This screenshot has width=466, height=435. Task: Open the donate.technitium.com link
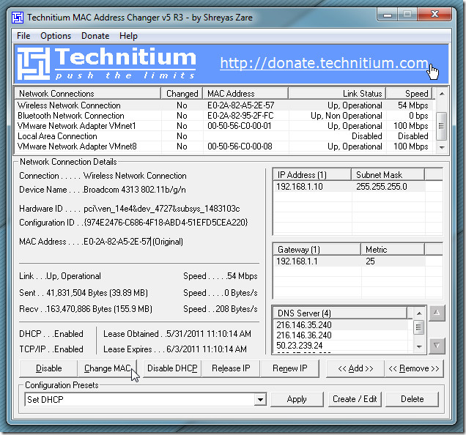click(324, 63)
